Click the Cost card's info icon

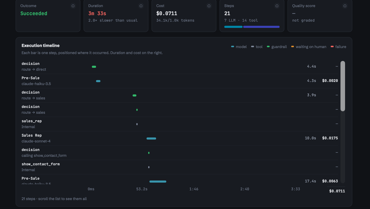[209, 6]
